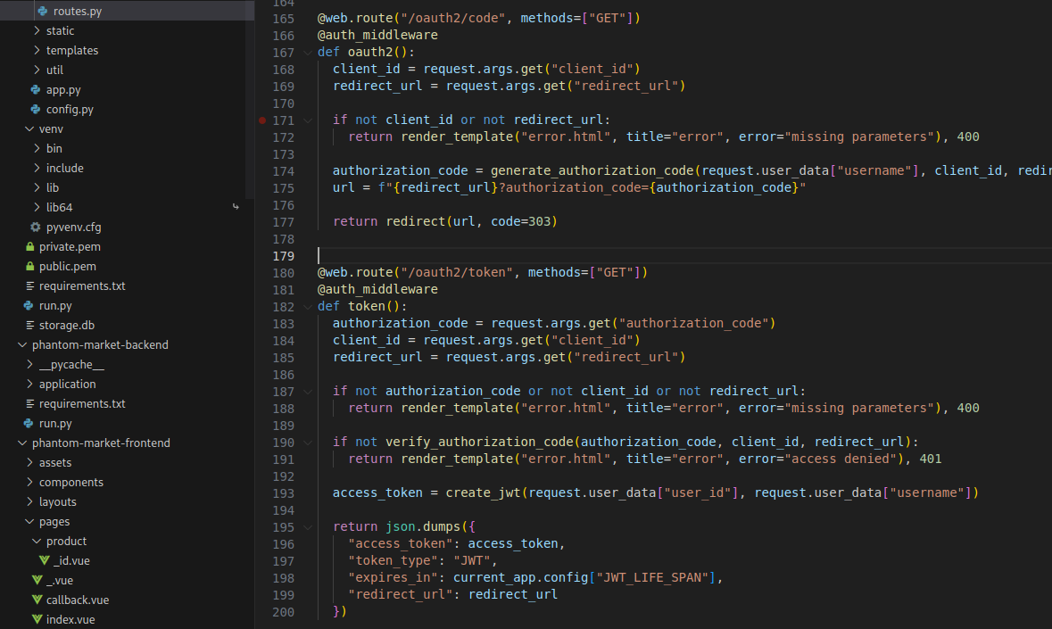This screenshot has height=629, width=1052.
Task: Open index.vue in the pages folder
Action: coord(70,619)
